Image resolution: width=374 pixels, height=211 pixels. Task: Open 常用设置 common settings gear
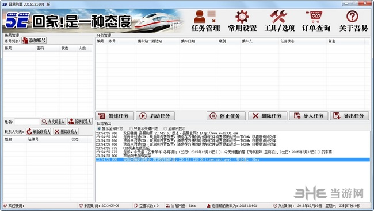point(242,21)
